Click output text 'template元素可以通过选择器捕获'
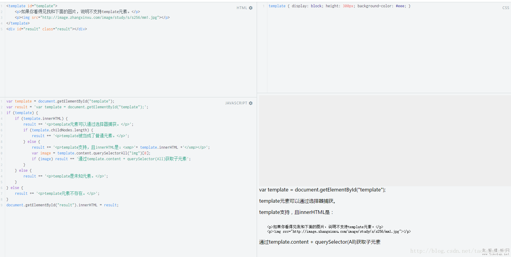The height and width of the screenshot is (257, 511). [297, 201]
